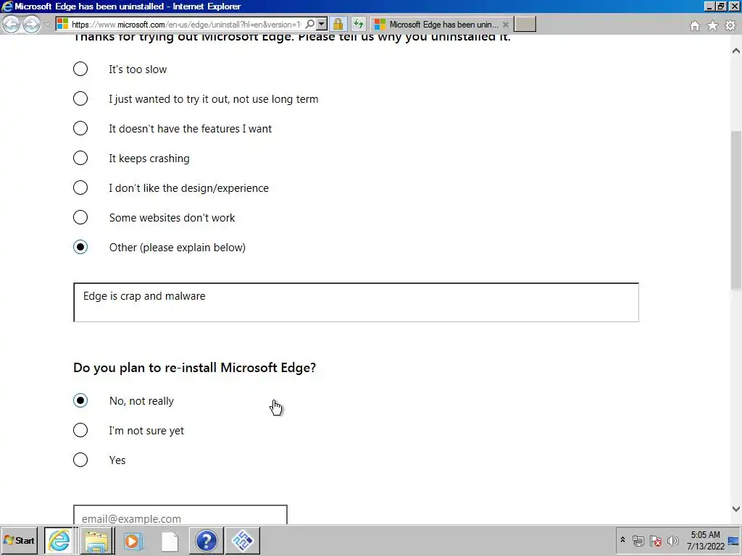
Task: Open File Explorer folder in taskbar
Action: pyautogui.click(x=96, y=540)
